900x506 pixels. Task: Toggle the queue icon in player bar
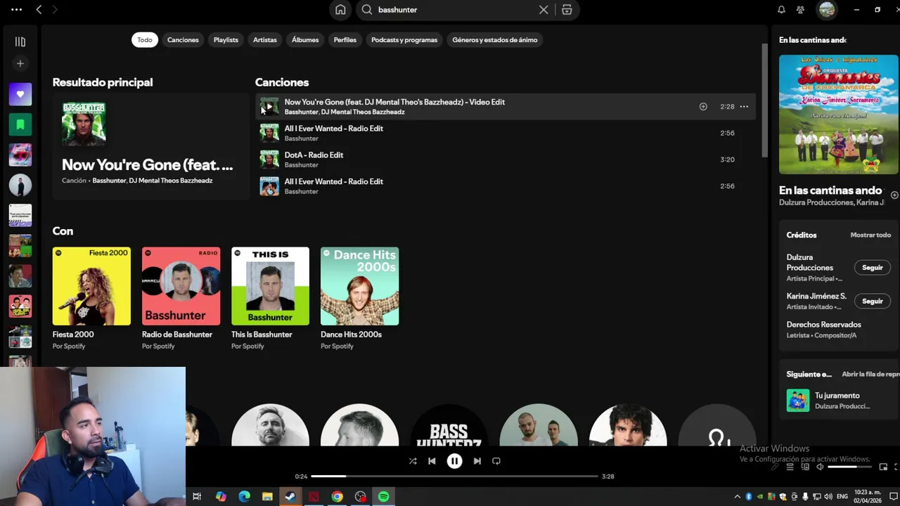(x=790, y=467)
